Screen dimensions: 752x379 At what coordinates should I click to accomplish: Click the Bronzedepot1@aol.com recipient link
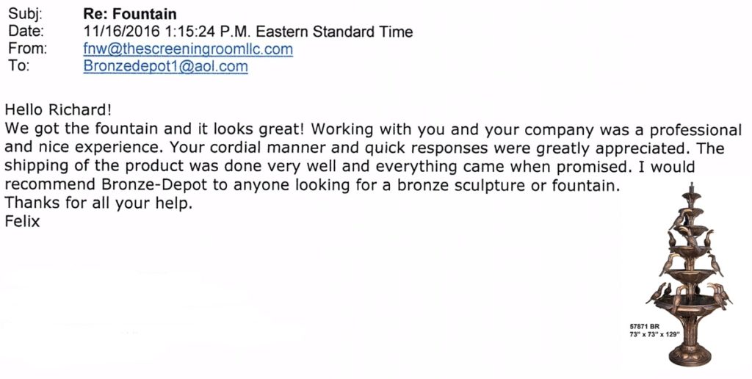(x=165, y=66)
